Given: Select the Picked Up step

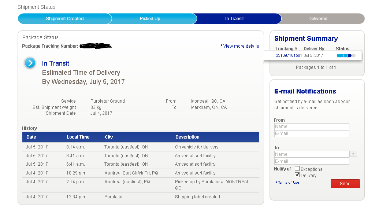Looking at the screenshot, I should tap(150, 19).
